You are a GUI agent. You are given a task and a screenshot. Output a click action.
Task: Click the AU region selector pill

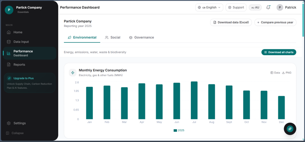pyautogui.click(x=255, y=7)
